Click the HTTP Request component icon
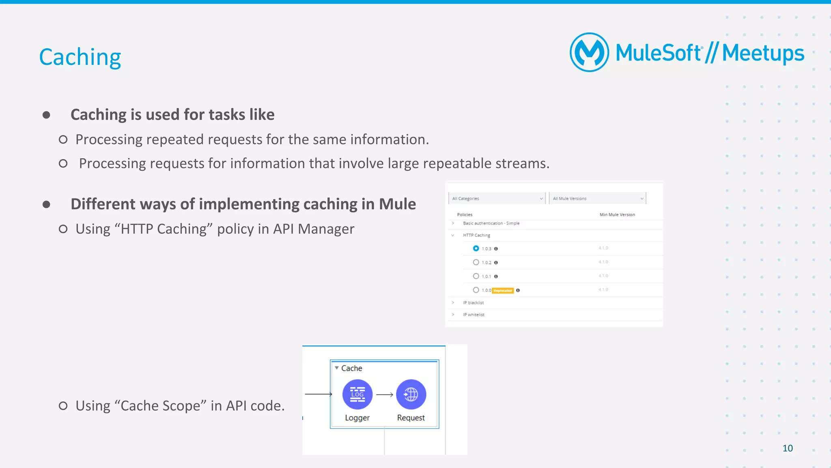The width and height of the screenshot is (831, 468). tap(411, 394)
